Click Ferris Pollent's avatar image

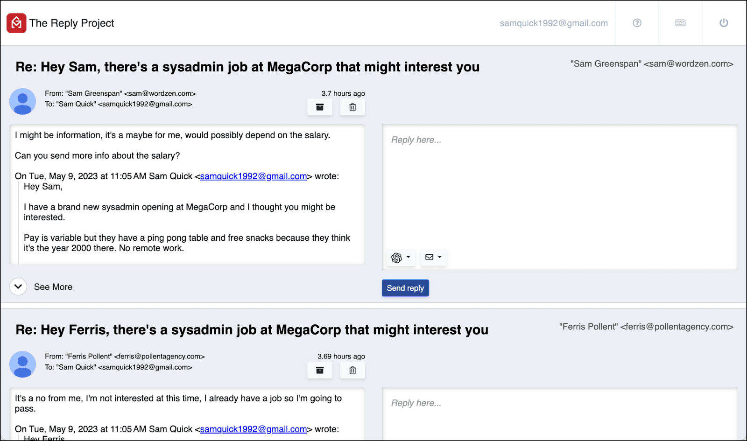(22, 364)
